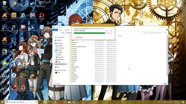Open Descargas in the navigation pane
The height and width of the screenshot is (104, 186).
pos(60,46)
